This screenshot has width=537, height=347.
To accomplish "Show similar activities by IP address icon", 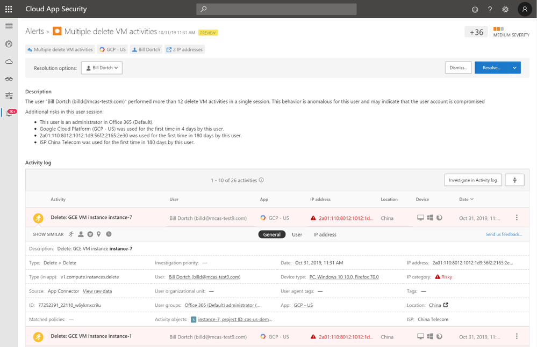I will pos(90,234).
